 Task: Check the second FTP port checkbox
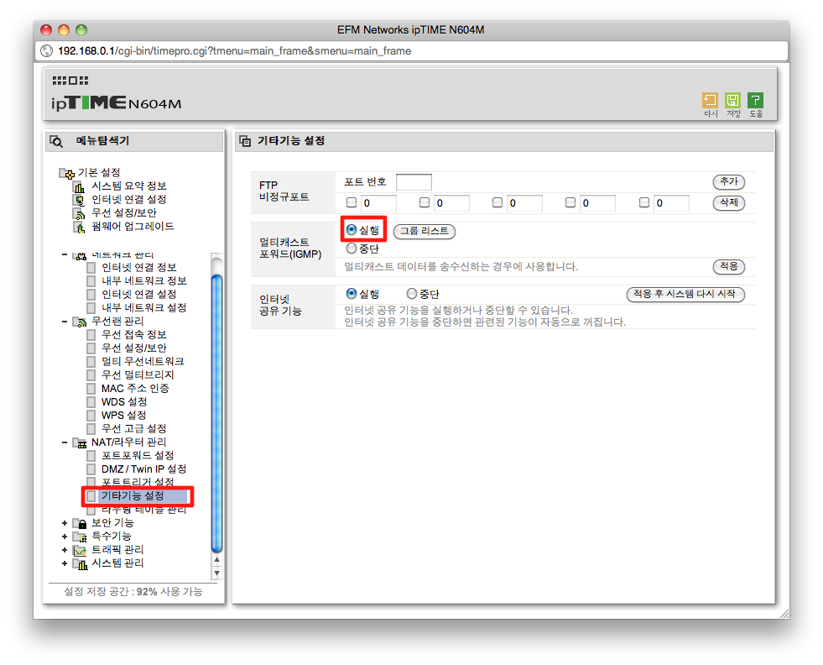coord(425,202)
